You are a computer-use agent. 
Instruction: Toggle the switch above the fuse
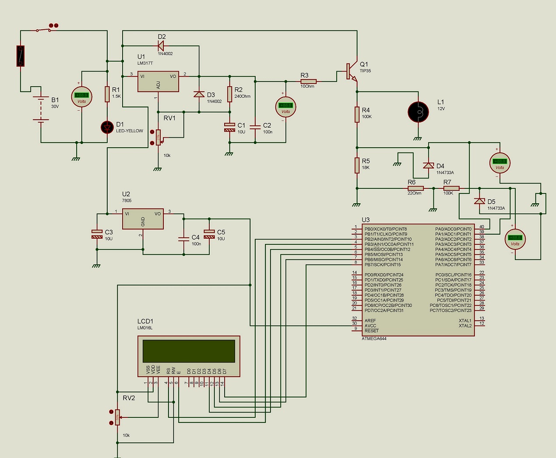click(43, 30)
